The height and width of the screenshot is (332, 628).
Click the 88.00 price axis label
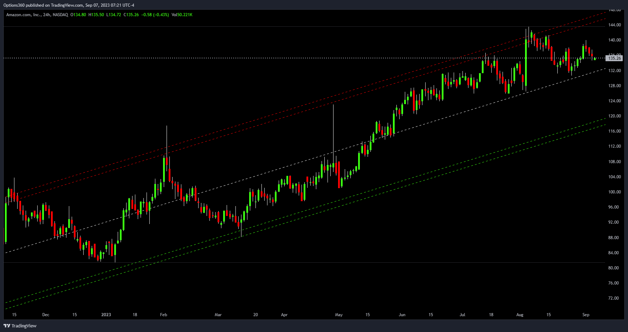[x=613, y=238]
